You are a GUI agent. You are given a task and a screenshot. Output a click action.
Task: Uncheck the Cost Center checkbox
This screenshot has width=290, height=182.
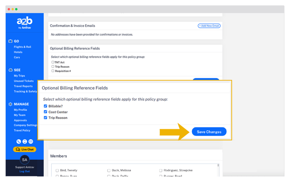click(45, 112)
